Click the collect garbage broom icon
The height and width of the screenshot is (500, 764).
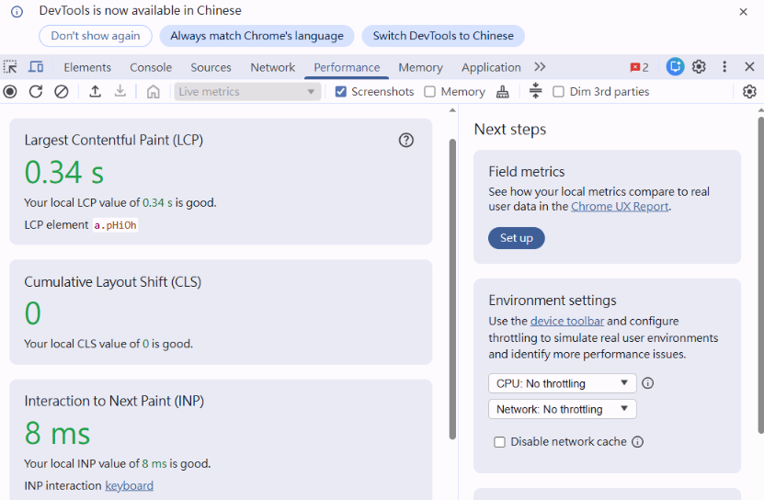click(x=502, y=92)
